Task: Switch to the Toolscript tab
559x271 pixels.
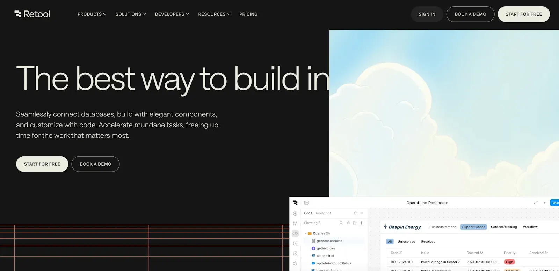Action: coord(323,213)
